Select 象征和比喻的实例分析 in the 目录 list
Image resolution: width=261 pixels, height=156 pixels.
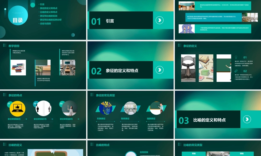pyautogui.click(x=51, y=19)
